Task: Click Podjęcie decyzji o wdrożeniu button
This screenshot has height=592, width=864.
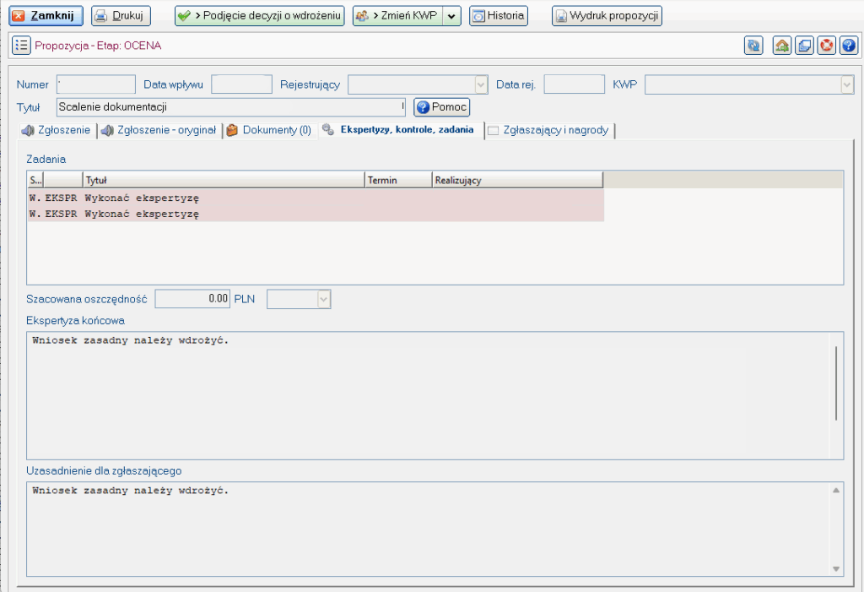Action: [x=260, y=15]
